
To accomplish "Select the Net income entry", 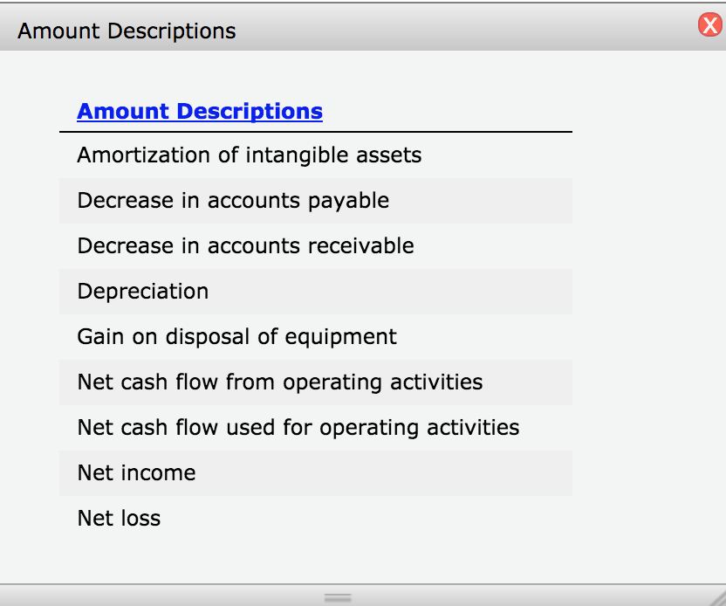I will click(x=136, y=472).
